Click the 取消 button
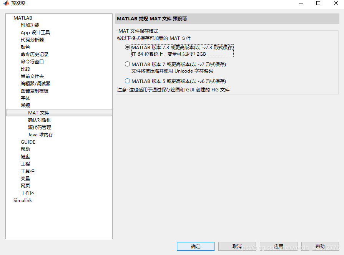This screenshot has height=255, width=344. point(237,246)
